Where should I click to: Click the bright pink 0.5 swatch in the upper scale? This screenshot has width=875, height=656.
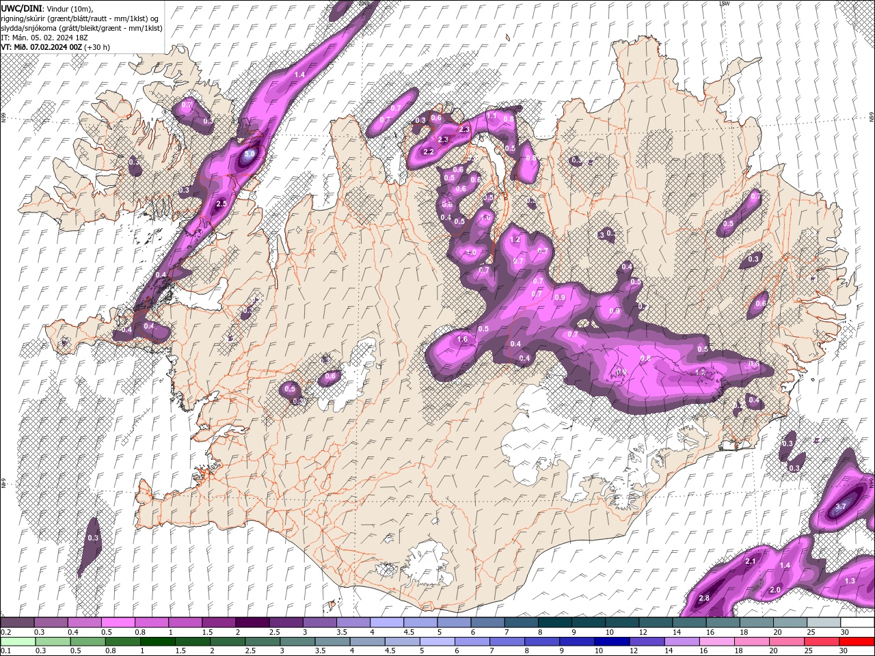coord(118,623)
